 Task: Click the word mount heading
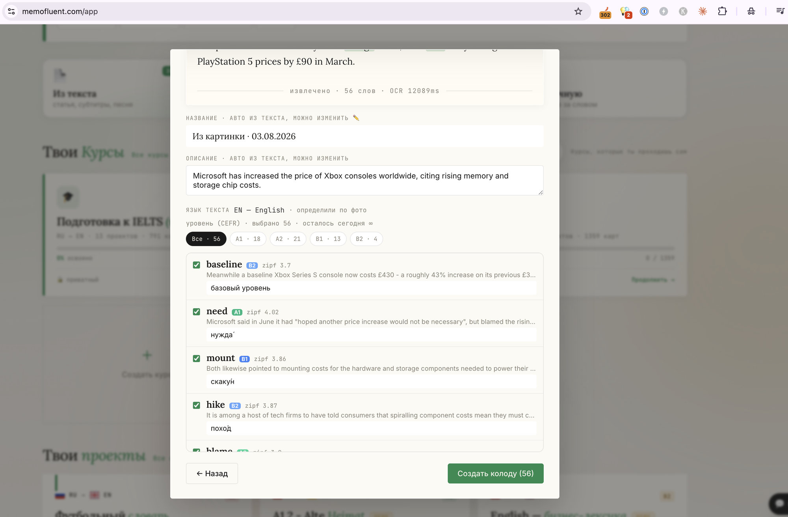(x=221, y=358)
